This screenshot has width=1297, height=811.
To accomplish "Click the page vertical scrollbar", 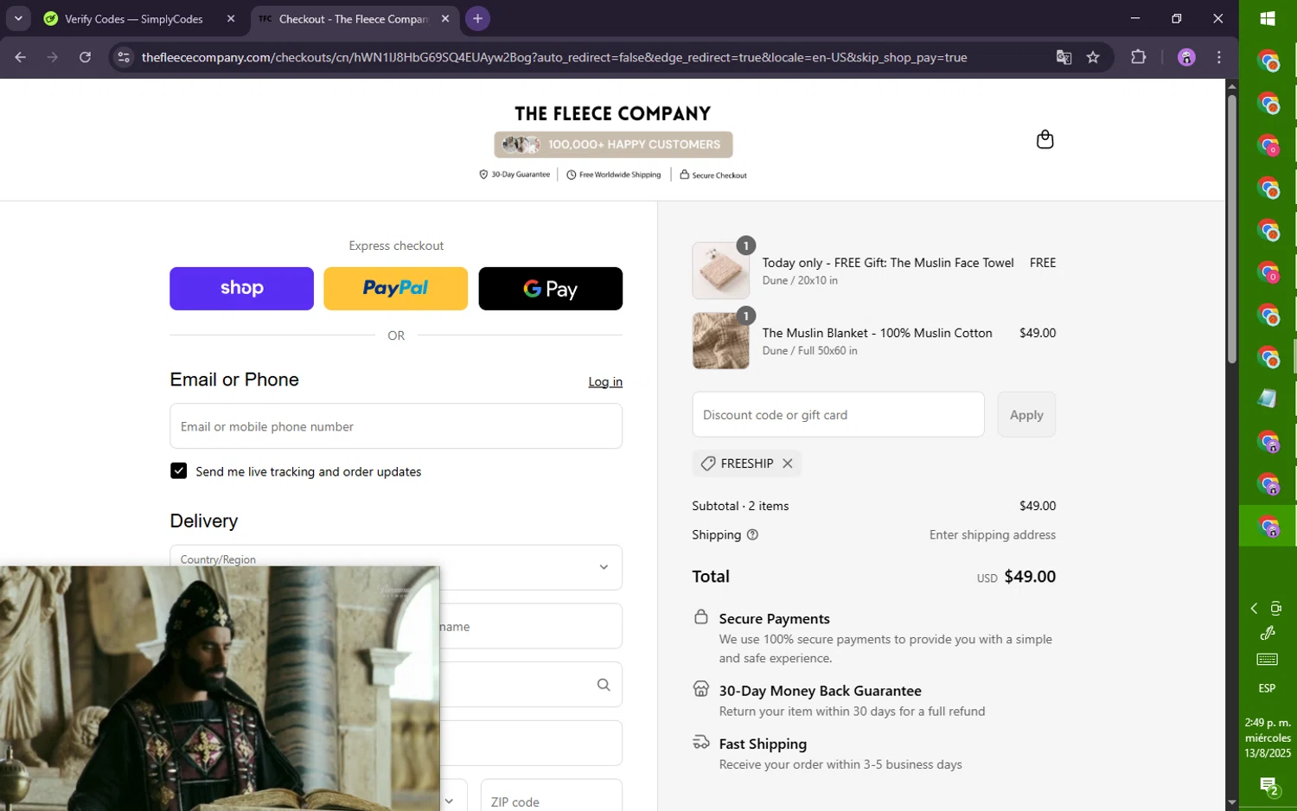I will tap(1231, 228).
